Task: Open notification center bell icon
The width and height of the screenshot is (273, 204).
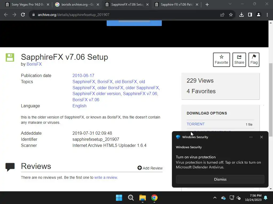Action: pos(266,198)
